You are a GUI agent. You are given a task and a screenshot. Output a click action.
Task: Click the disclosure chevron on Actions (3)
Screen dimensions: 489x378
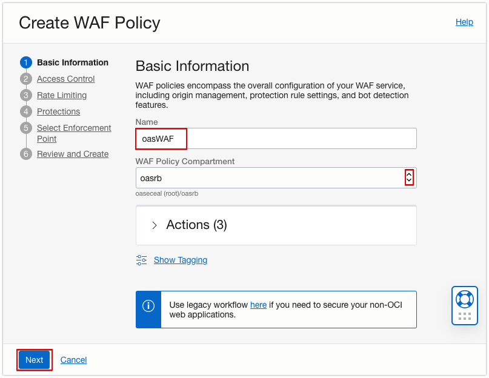[x=155, y=225]
